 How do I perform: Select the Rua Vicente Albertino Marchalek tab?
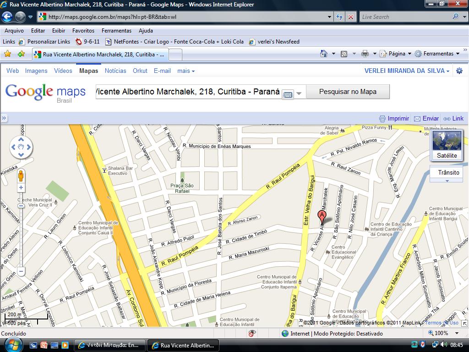(x=100, y=55)
